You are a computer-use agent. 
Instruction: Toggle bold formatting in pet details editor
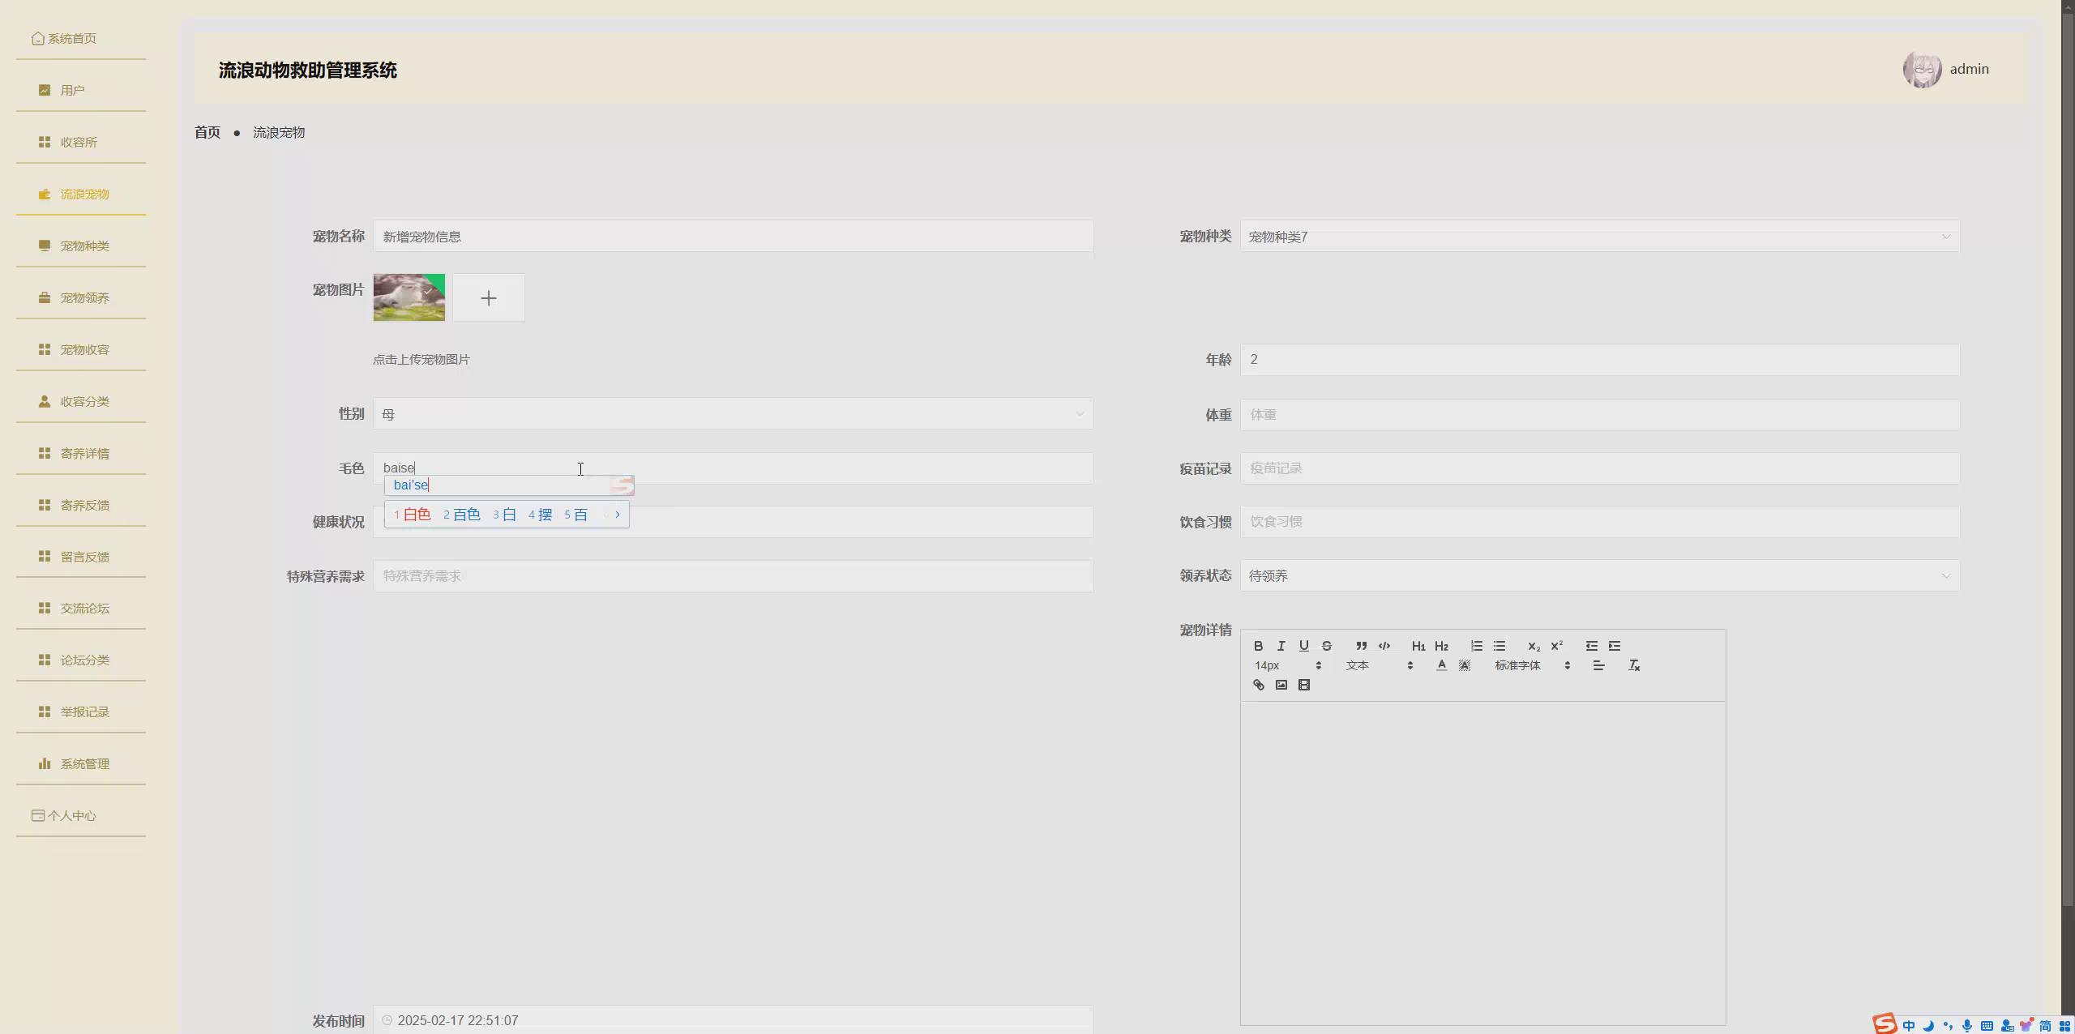tap(1258, 646)
